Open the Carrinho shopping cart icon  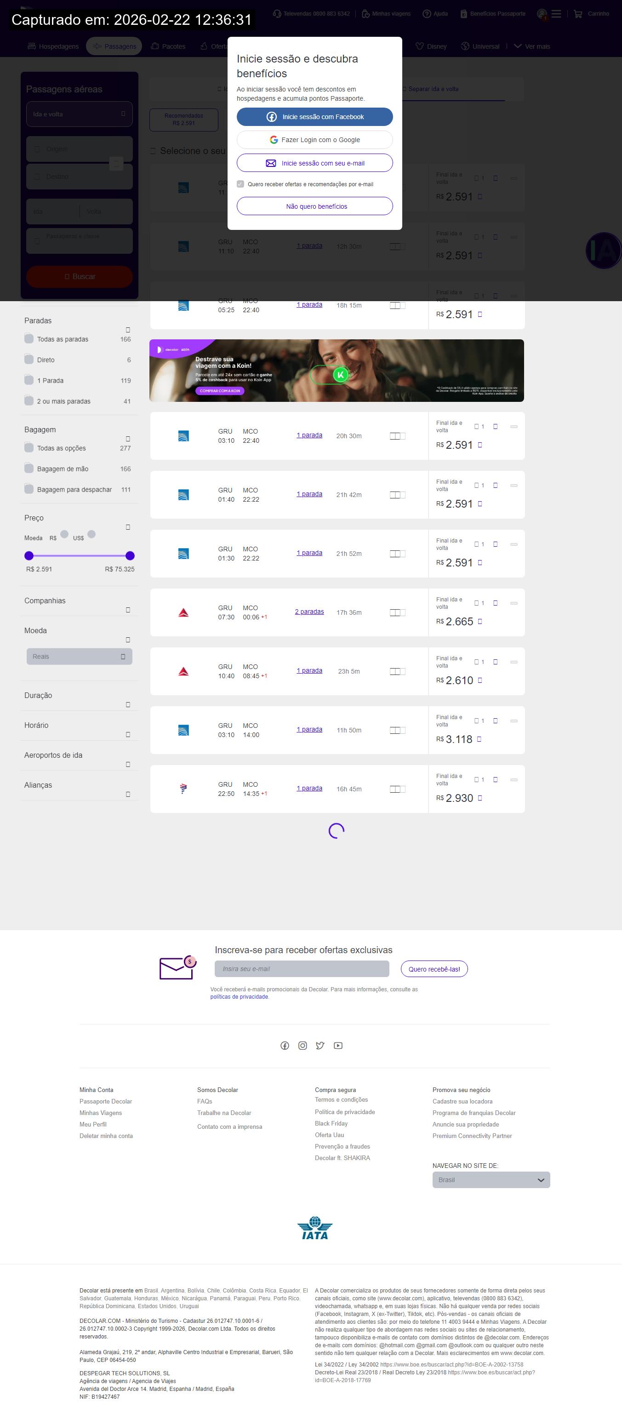pyautogui.click(x=578, y=14)
